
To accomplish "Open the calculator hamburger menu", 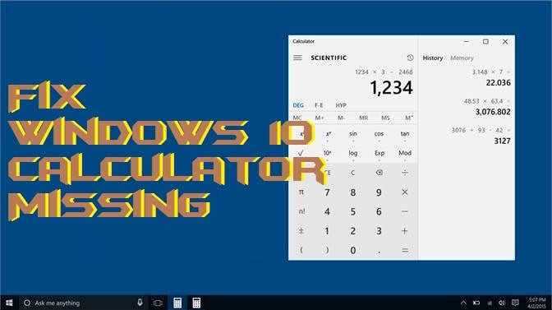I will [297, 58].
